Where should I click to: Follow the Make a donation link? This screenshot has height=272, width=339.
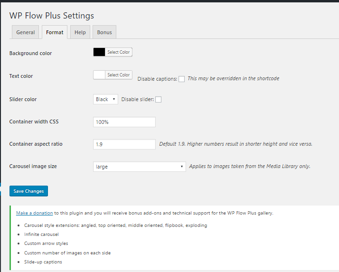pyautogui.click(x=34, y=213)
